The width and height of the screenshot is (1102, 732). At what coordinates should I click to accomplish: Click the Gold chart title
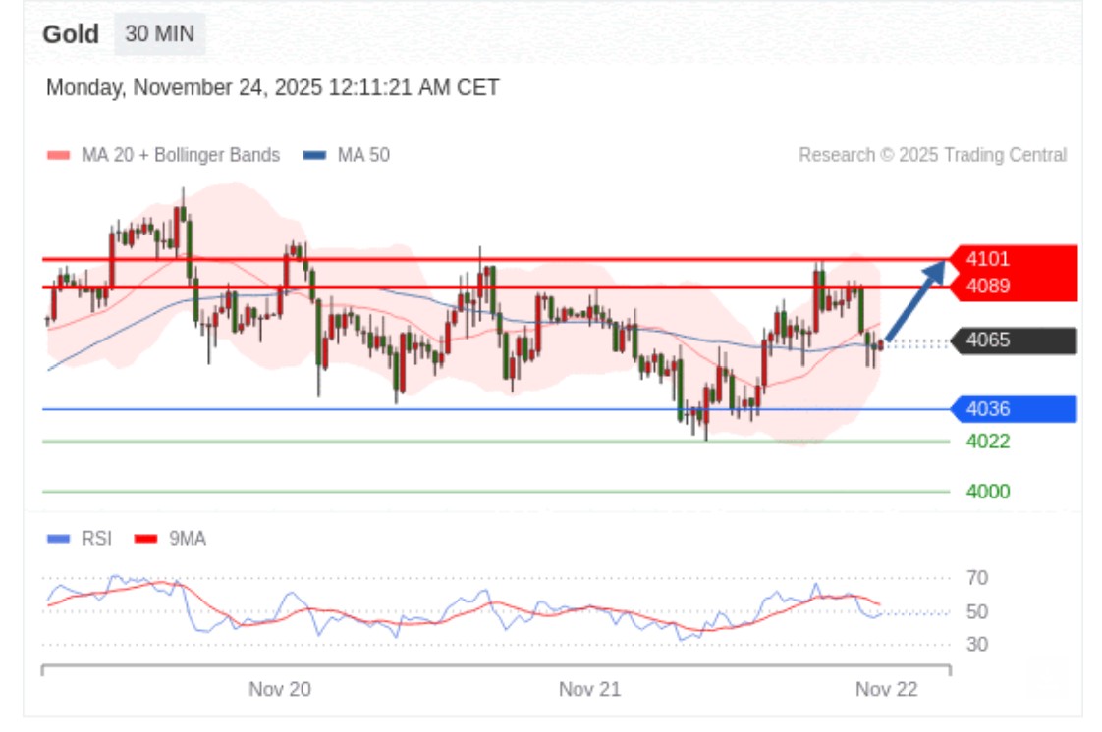[x=71, y=34]
